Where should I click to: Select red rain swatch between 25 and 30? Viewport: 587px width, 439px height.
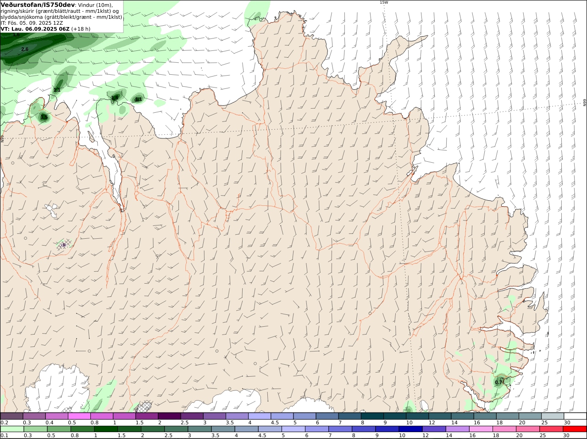tap(552, 429)
